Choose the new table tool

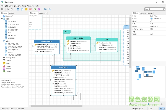pyautogui.click(x=18, y=9)
